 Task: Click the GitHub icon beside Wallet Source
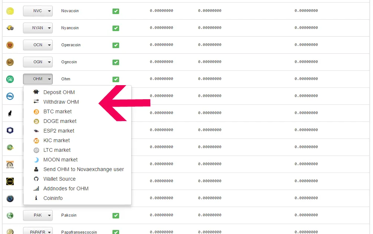click(36, 179)
